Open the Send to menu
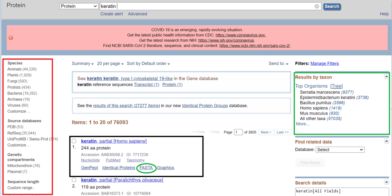Screen dimensions: 392x196 coord(279,63)
